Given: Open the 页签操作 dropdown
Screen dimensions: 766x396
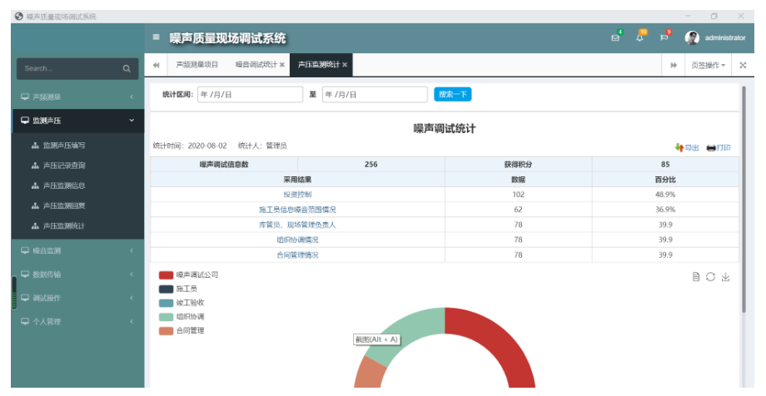Looking at the screenshot, I should 708,65.
